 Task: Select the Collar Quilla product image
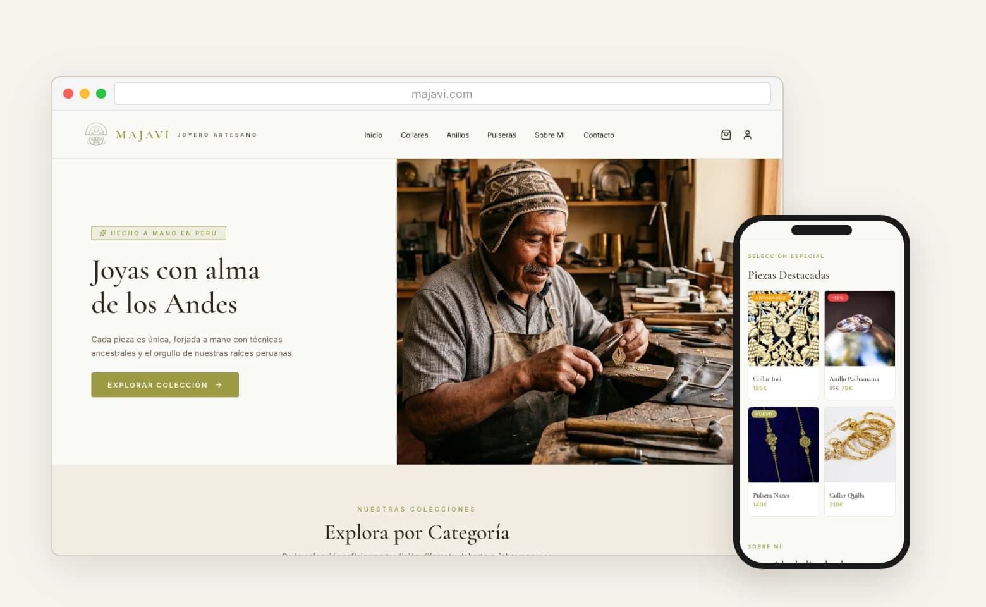click(x=860, y=445)
